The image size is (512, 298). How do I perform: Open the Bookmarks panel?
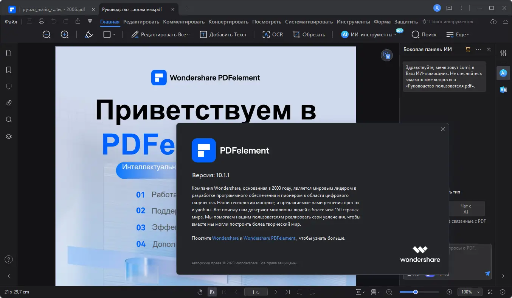coord(8,70)
